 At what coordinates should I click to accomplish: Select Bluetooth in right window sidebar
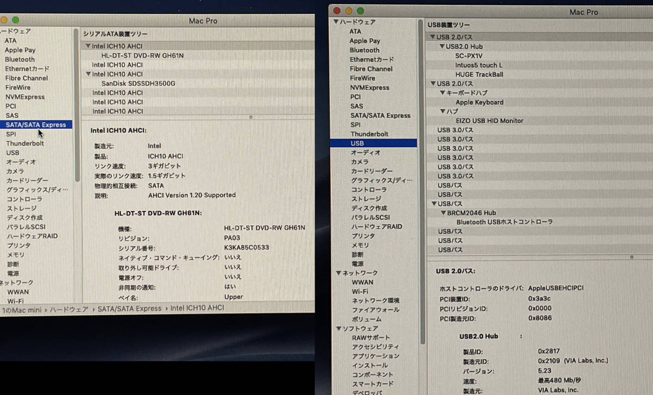click(x=365, y=50)
